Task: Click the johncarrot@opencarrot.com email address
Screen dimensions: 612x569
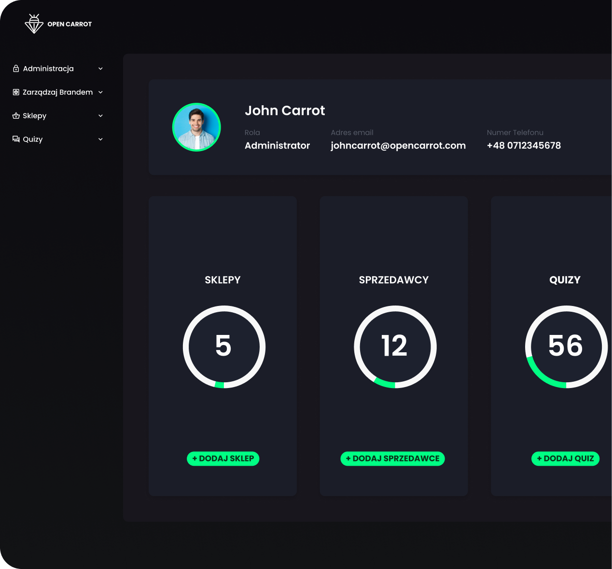Action: (398, 145)
